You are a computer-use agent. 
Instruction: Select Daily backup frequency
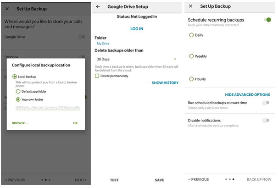click(191, 35)
